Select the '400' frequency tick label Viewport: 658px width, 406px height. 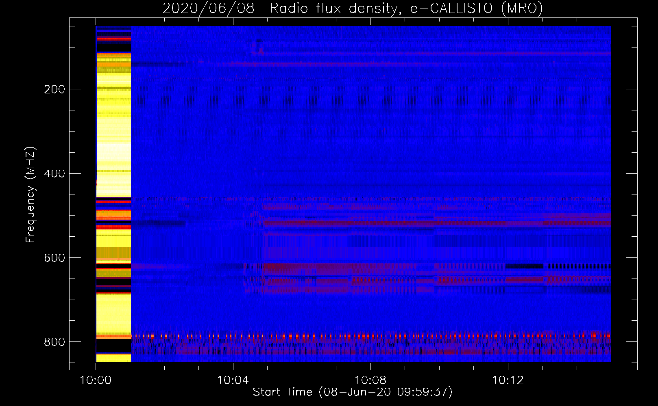[x=54, y=174]
